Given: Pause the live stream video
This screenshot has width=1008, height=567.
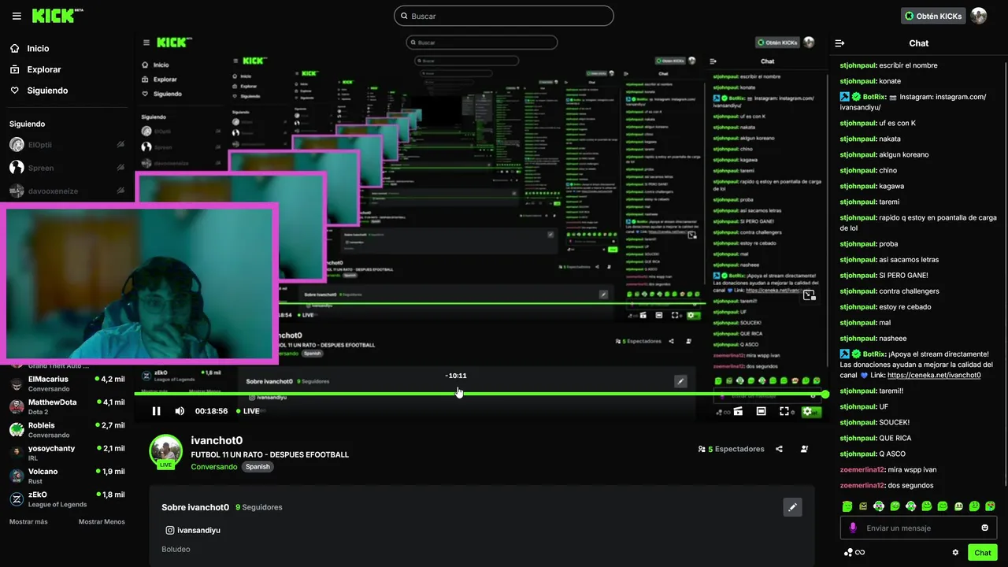Looking at the screenshot, I should 156,411.
